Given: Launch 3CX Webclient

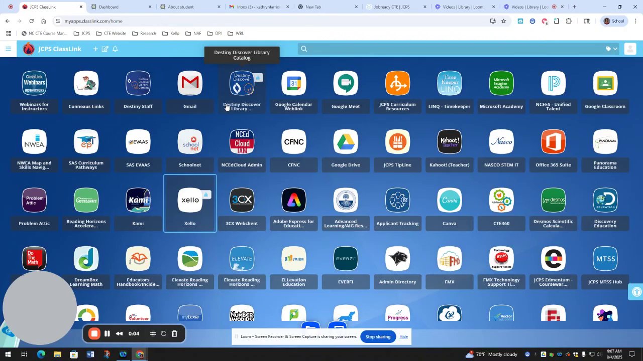Looking at the screenshot, I should (x=242, y=208).
